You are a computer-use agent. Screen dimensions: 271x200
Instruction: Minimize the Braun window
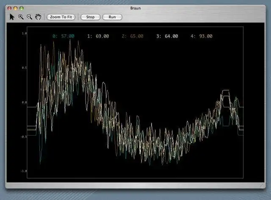(15, 8)
